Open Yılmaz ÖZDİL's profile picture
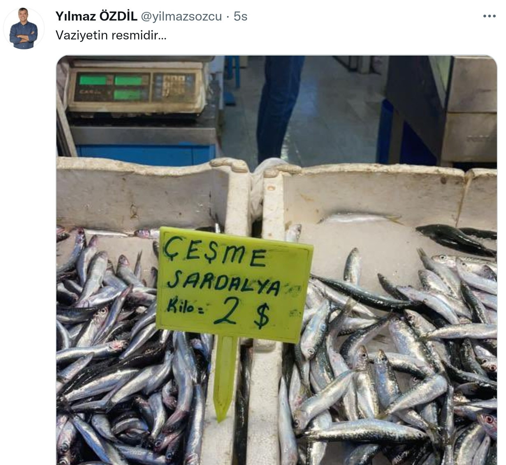This screenshot has width=506, height=465. (23, 29)
